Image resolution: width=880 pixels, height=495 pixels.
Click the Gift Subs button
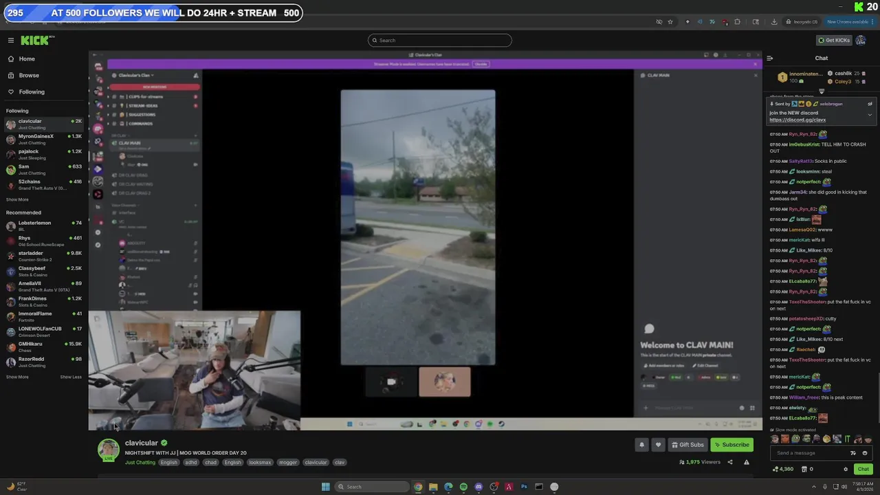687,445
